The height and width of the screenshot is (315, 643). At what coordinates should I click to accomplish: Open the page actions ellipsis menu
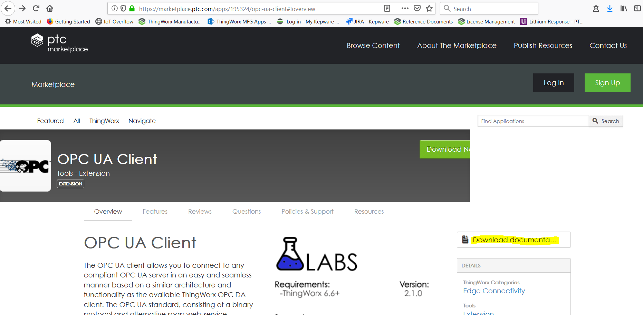point(404,9)
